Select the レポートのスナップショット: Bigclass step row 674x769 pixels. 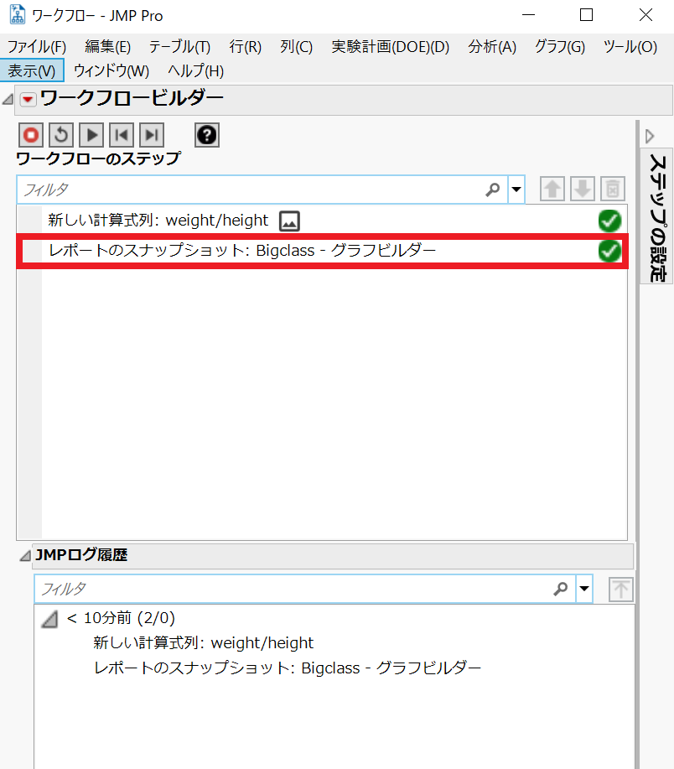pos(322,251)
